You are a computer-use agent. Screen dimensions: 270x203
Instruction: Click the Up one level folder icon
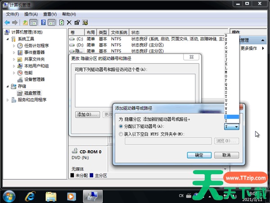[x=25, y=22]
